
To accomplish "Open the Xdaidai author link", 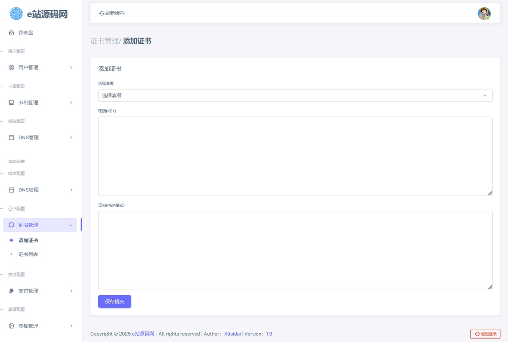I will click(x=232, y=334).
